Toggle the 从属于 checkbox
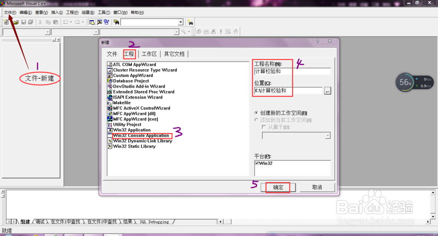This screenshot has height=236, width=438. pyautogui.click(x=264, y=127)
